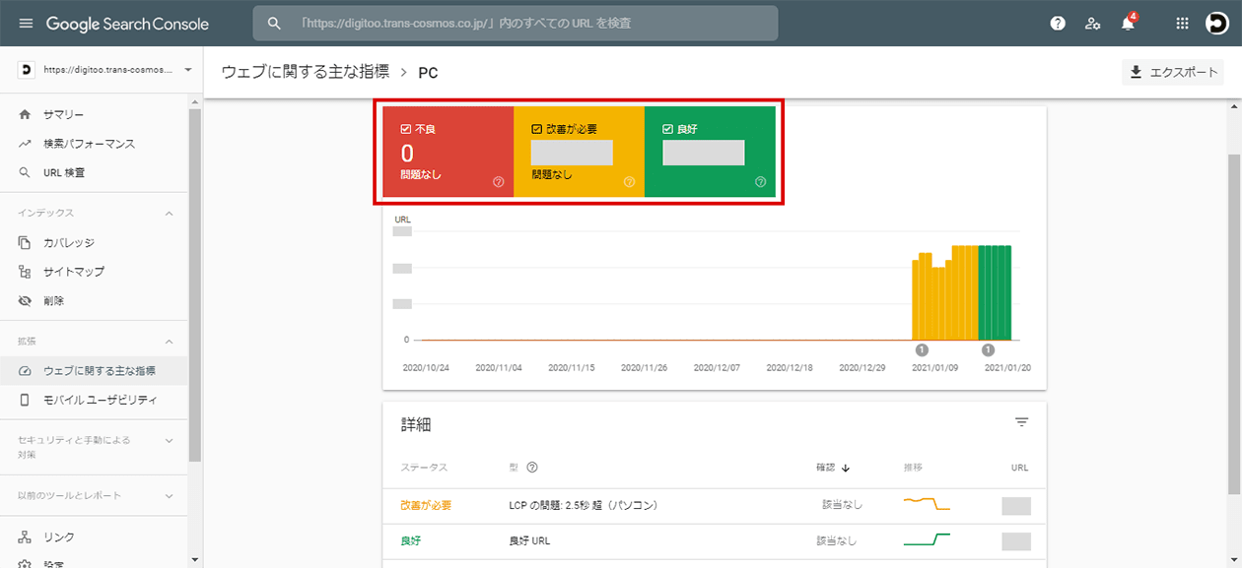Click the URL 検査 magnifier icon
The height and width of the screenshot is (568, 1242).
pyautogui.click(x=26, y=172)
